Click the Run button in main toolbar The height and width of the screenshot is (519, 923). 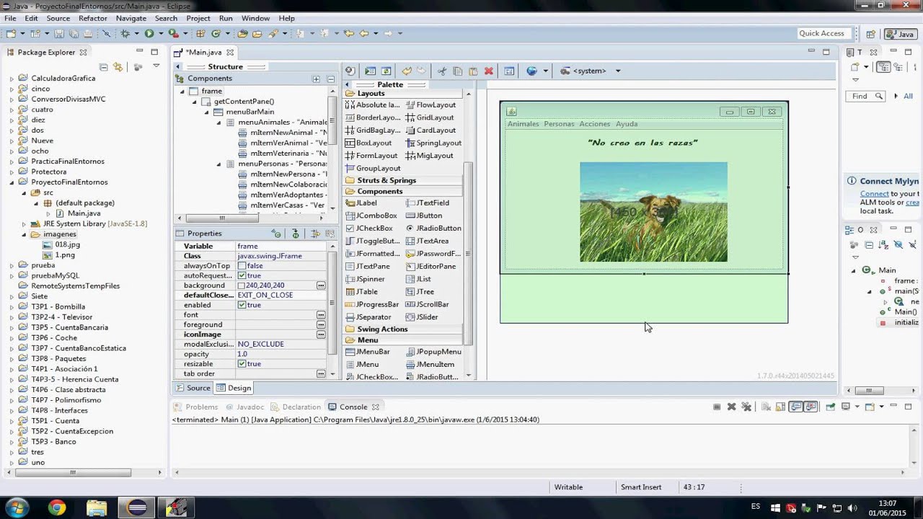[149, 33]
